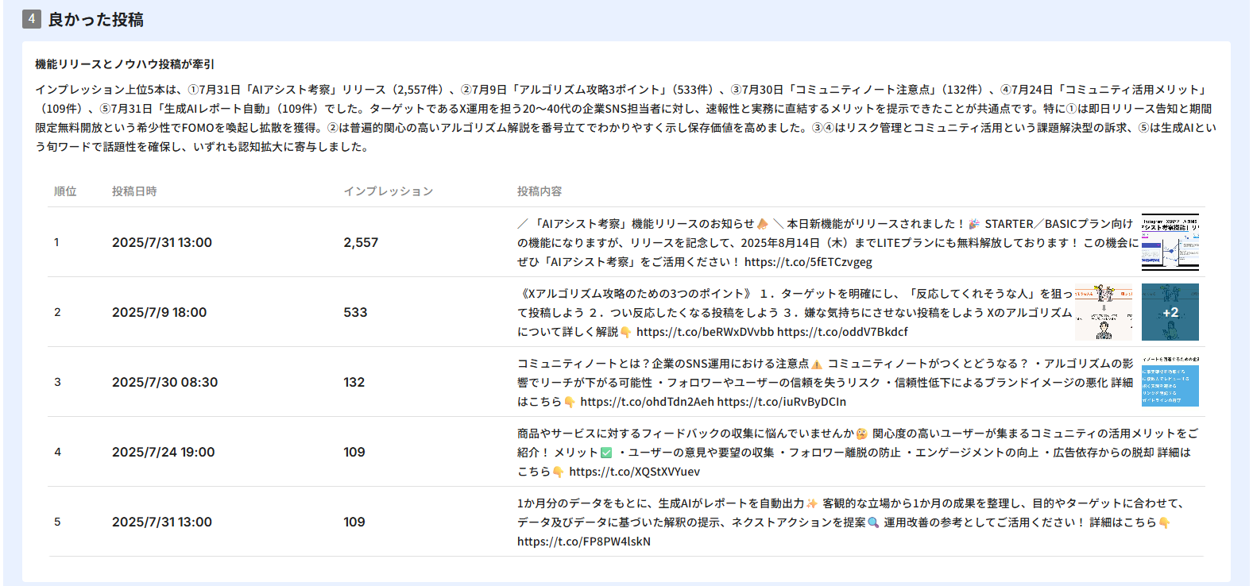Click the 機能リリースとノウハウ投稿が牽引 subheading
This screenshot has width=1253, height=586.
click(125, 64)
